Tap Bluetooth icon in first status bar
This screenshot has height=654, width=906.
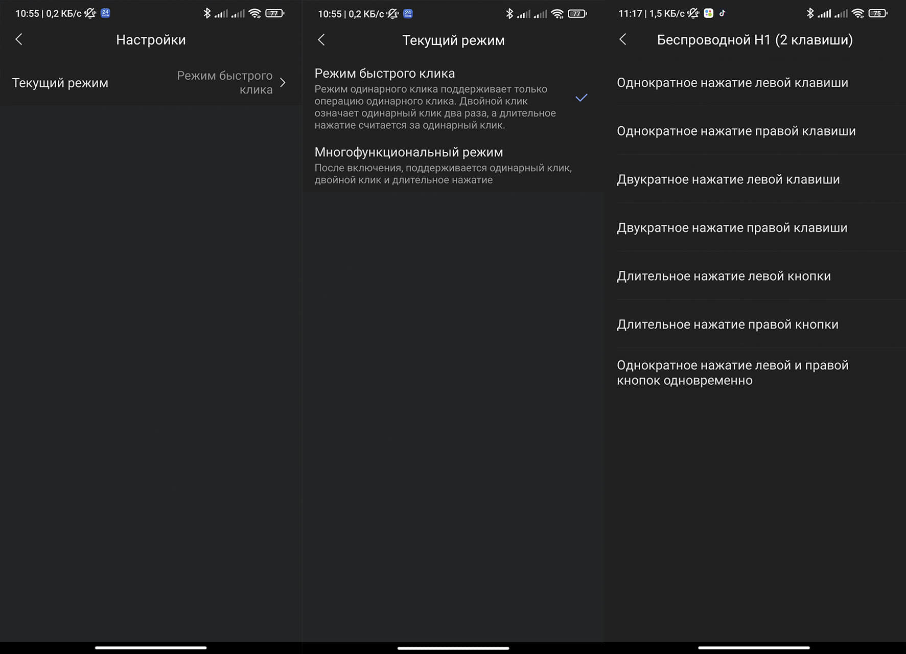click(x=207, y=13)
